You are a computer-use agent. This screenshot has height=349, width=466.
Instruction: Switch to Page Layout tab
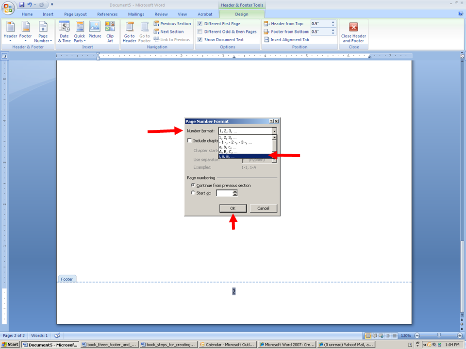point(76,14)
